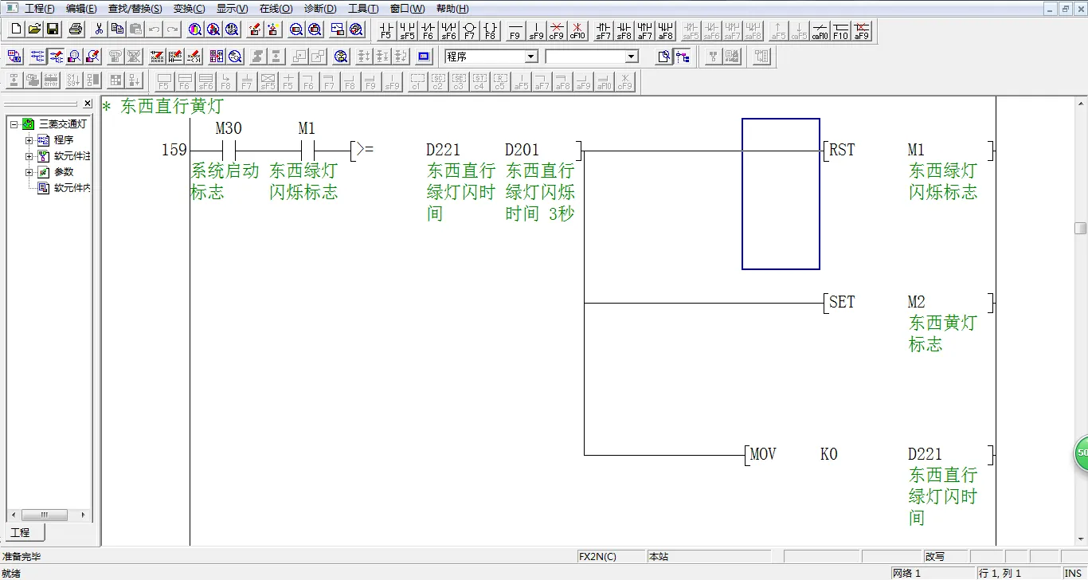1088x580 pixels.
Task: Click the project panel horizontal scrollbar
Action: coord(48,515)
